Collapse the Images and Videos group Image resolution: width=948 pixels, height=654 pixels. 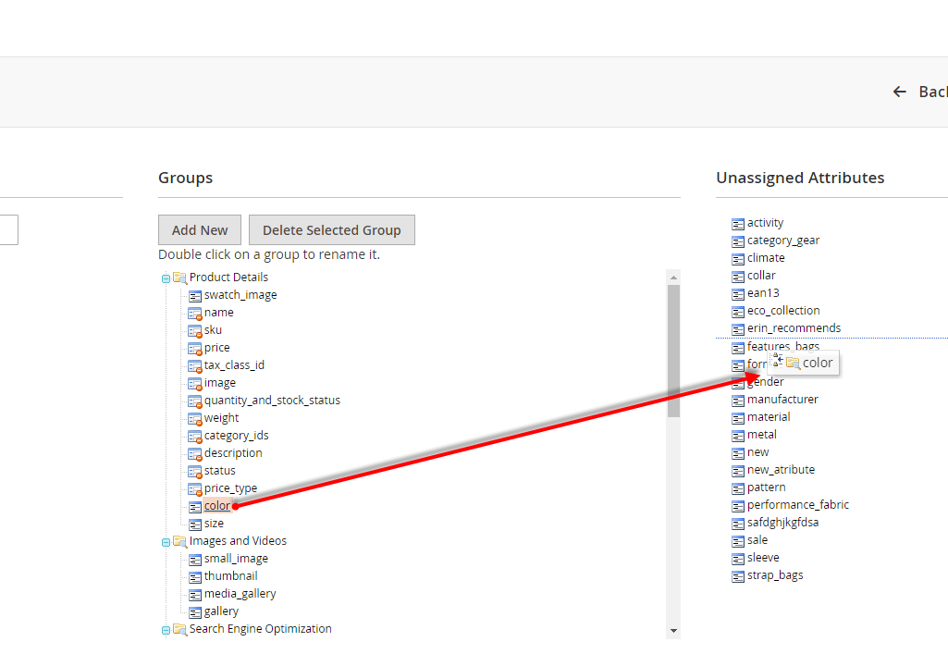[166, 541]
